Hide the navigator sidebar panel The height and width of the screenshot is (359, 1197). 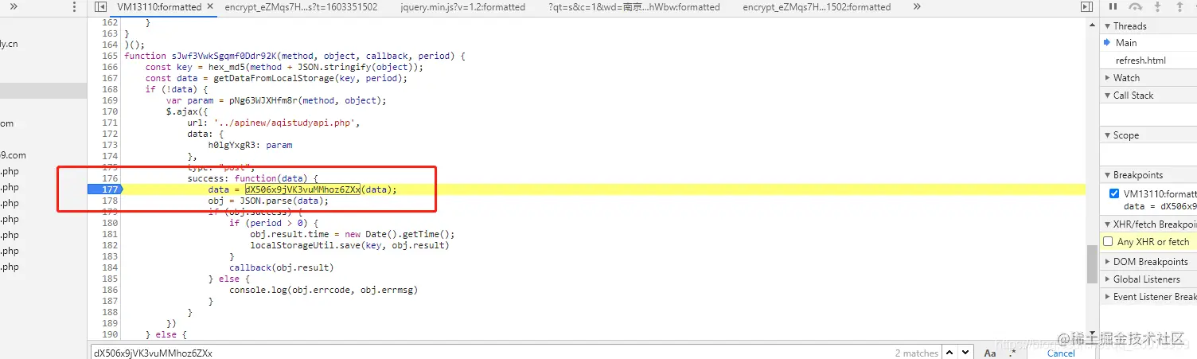100,7
